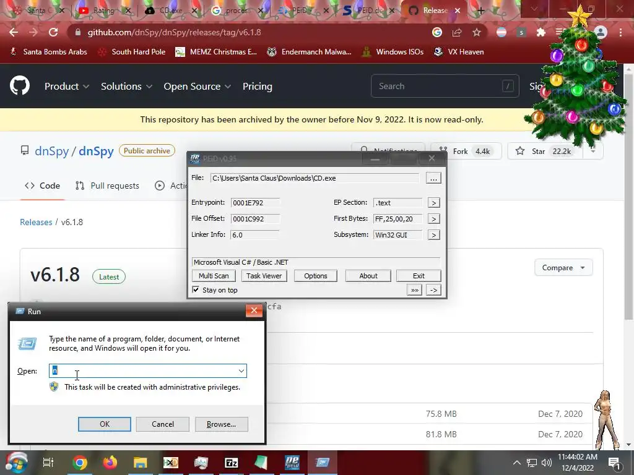The width and height of the screenshot is (634, 475).
Task: Exit PEiD
Action: tap(419, 276)
